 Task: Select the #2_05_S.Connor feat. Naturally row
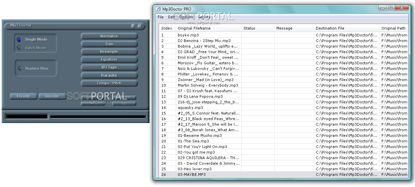click(284, 113)
